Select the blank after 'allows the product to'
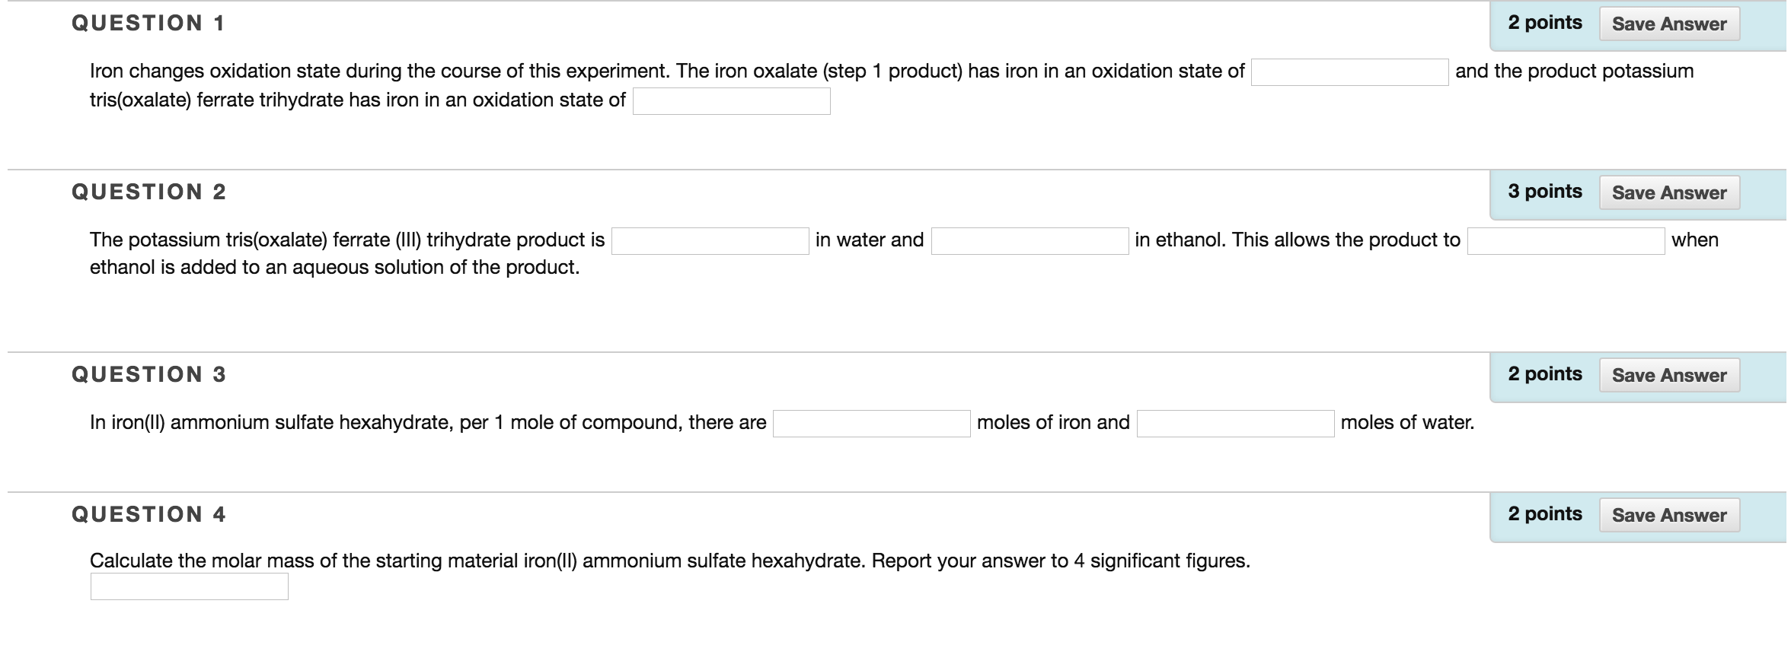The height and width of the screenshot is (645, 1791). (x=1566, y=241)
